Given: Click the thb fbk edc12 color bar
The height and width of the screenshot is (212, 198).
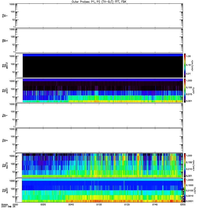Looking at the screenshot, I should click(185, 65).
